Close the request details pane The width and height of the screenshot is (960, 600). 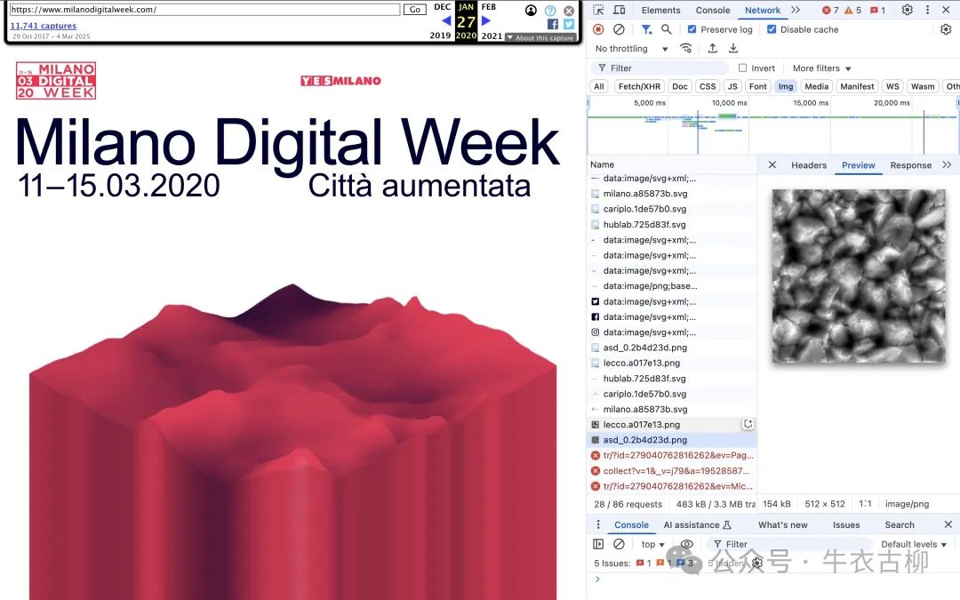point(772,164)
